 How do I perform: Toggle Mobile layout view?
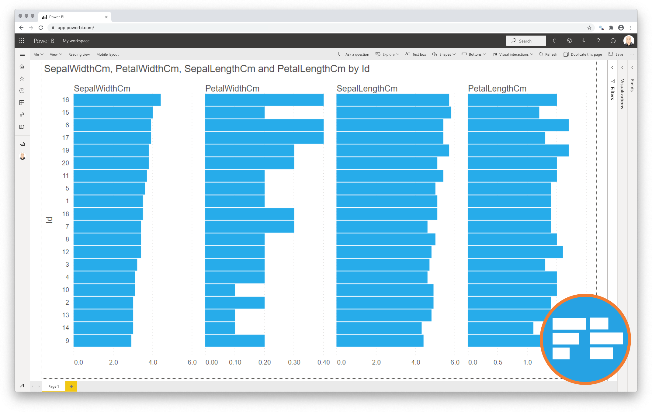[108, 54]
